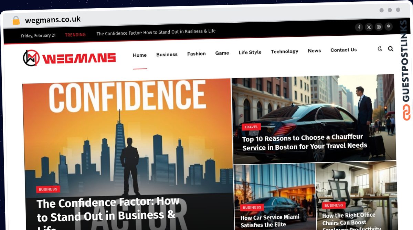Screen dimensions: 413x230
Task: Click the TRENDING label
Action: [75, 35]
